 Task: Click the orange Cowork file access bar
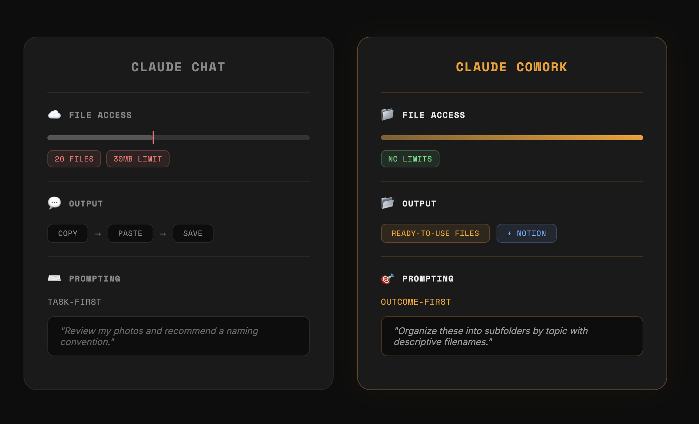[512, 138]
